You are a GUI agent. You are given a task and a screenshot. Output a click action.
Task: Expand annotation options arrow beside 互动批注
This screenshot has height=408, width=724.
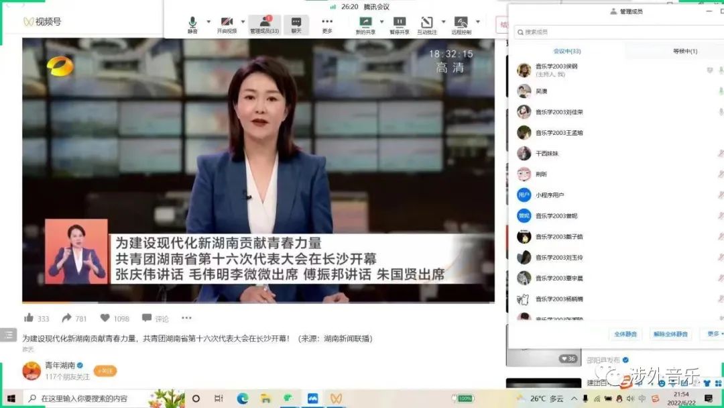point(444,21)
